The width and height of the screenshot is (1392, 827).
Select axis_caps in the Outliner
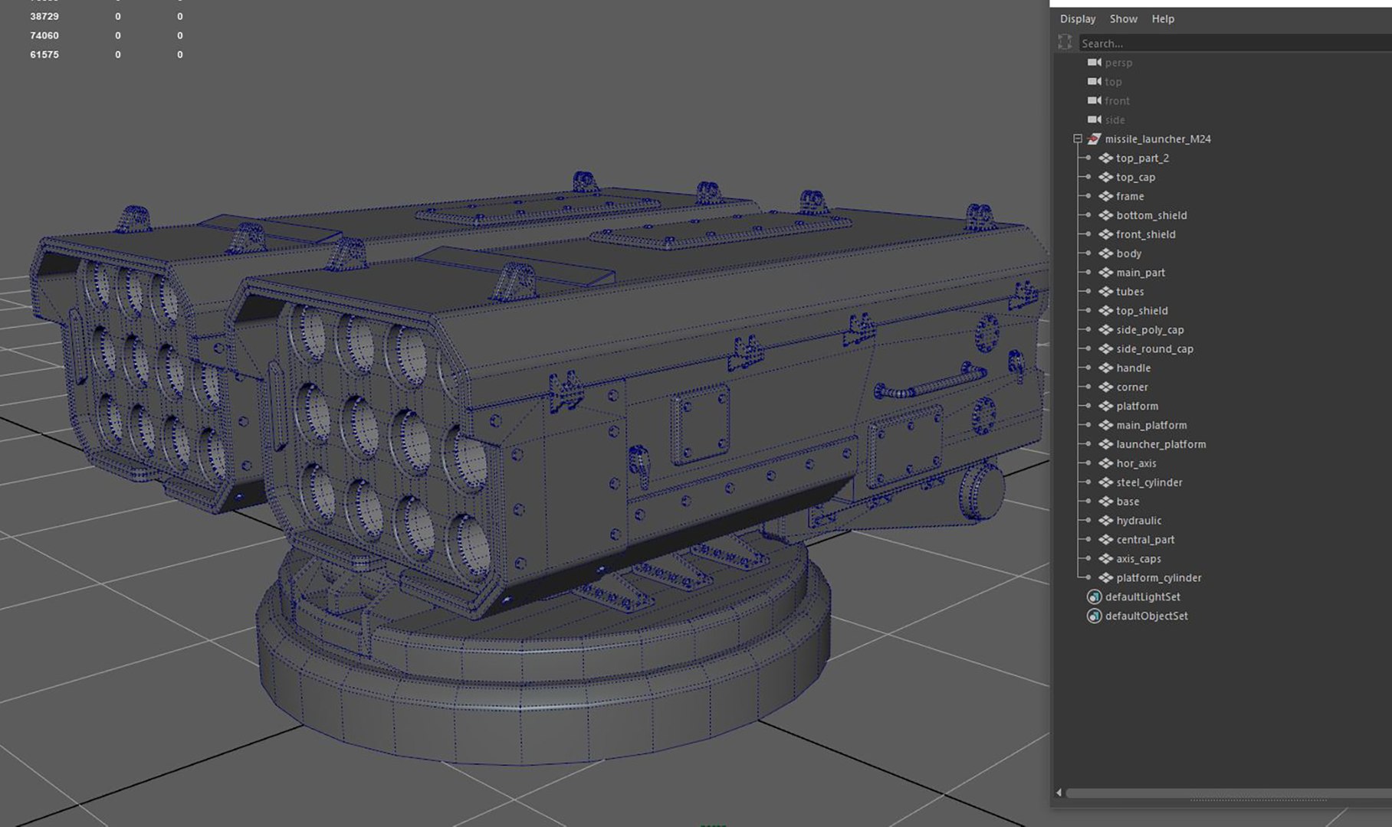1138,559
